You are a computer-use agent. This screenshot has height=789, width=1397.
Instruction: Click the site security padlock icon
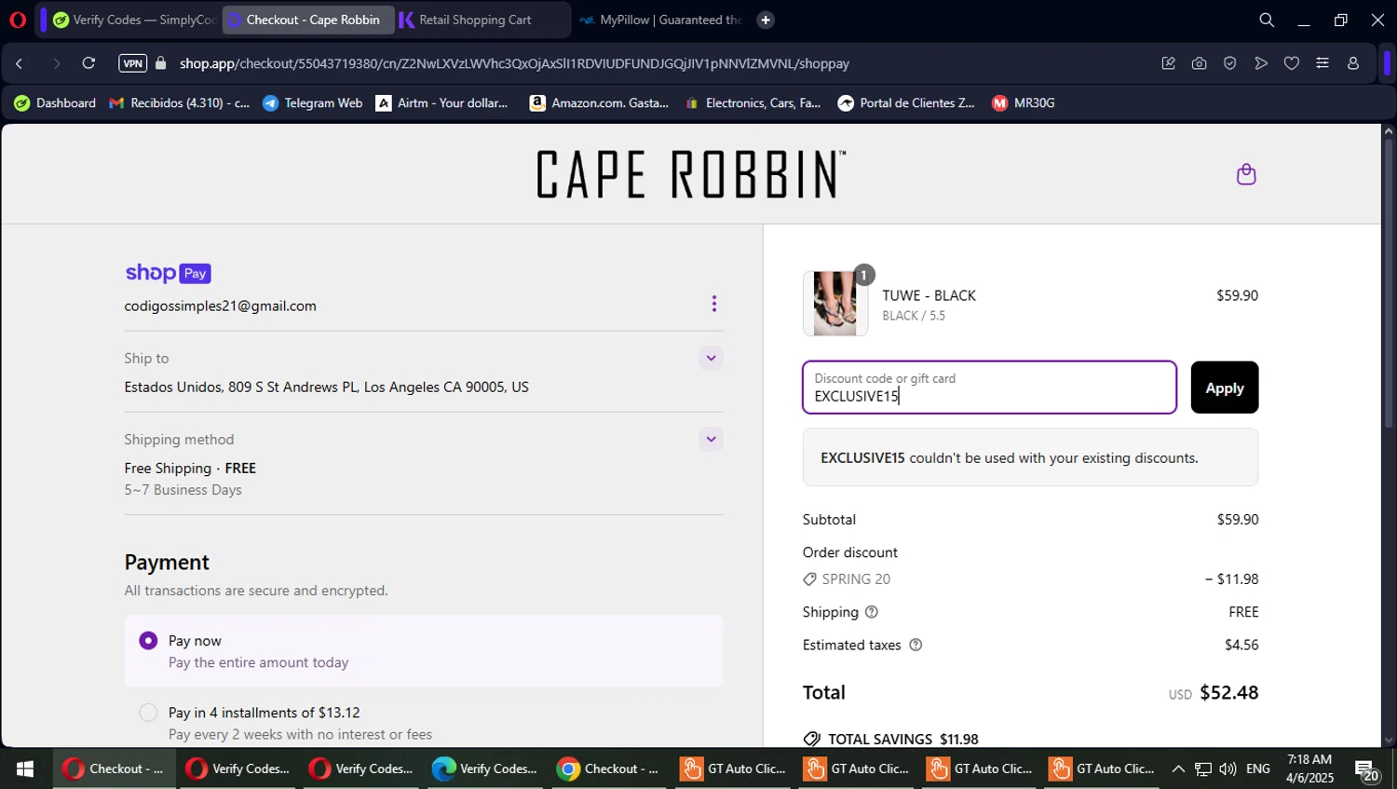tap(161, 63)
